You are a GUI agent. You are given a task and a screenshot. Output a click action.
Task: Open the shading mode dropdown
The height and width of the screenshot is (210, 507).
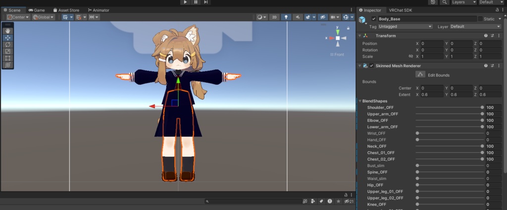(261, 17)
